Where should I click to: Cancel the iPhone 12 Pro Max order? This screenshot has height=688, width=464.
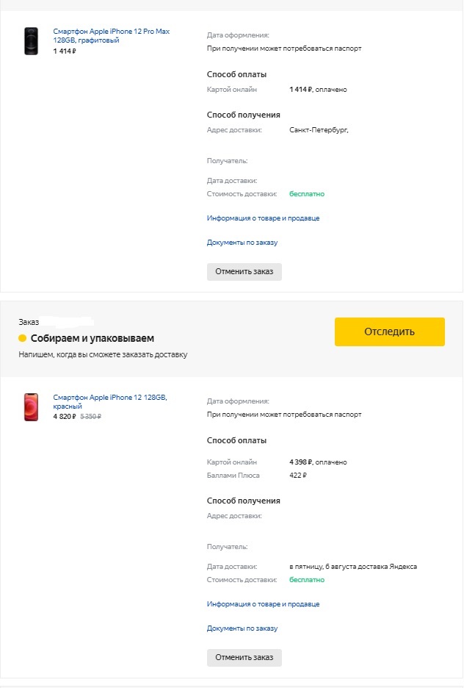tap(244, 272)
